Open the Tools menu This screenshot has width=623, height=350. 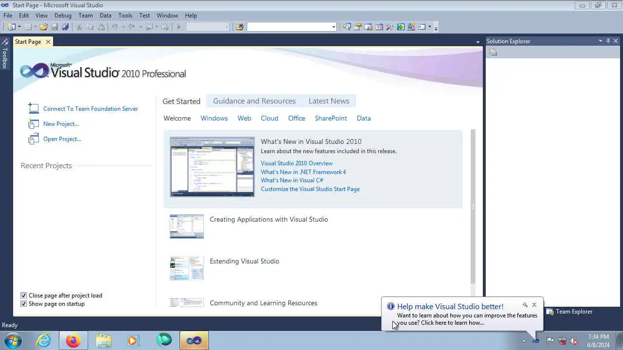pyautogui.click(x=125, y=16)
